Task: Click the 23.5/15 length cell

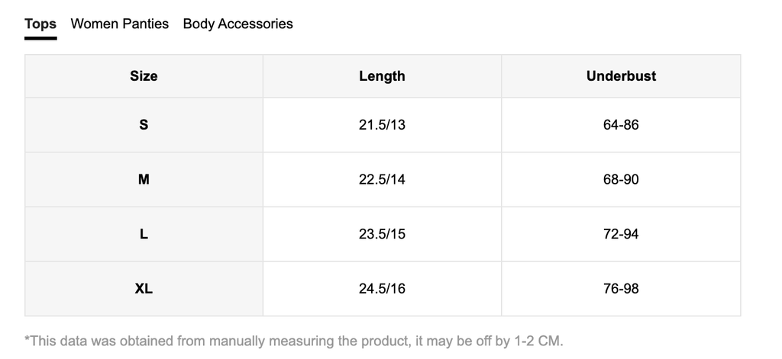Action: click(382, 234)
